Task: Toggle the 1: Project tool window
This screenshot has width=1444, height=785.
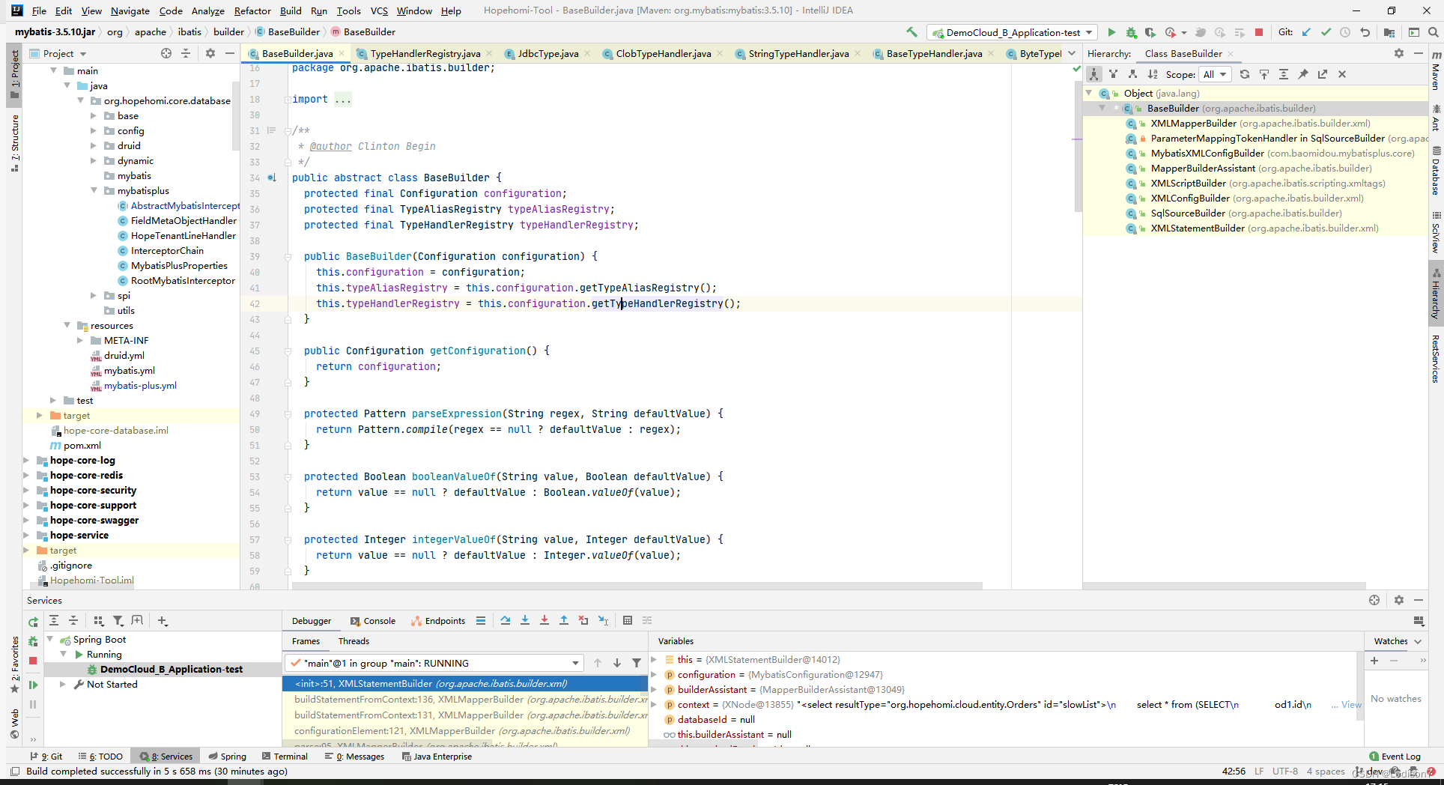Action: coord(14,75)
